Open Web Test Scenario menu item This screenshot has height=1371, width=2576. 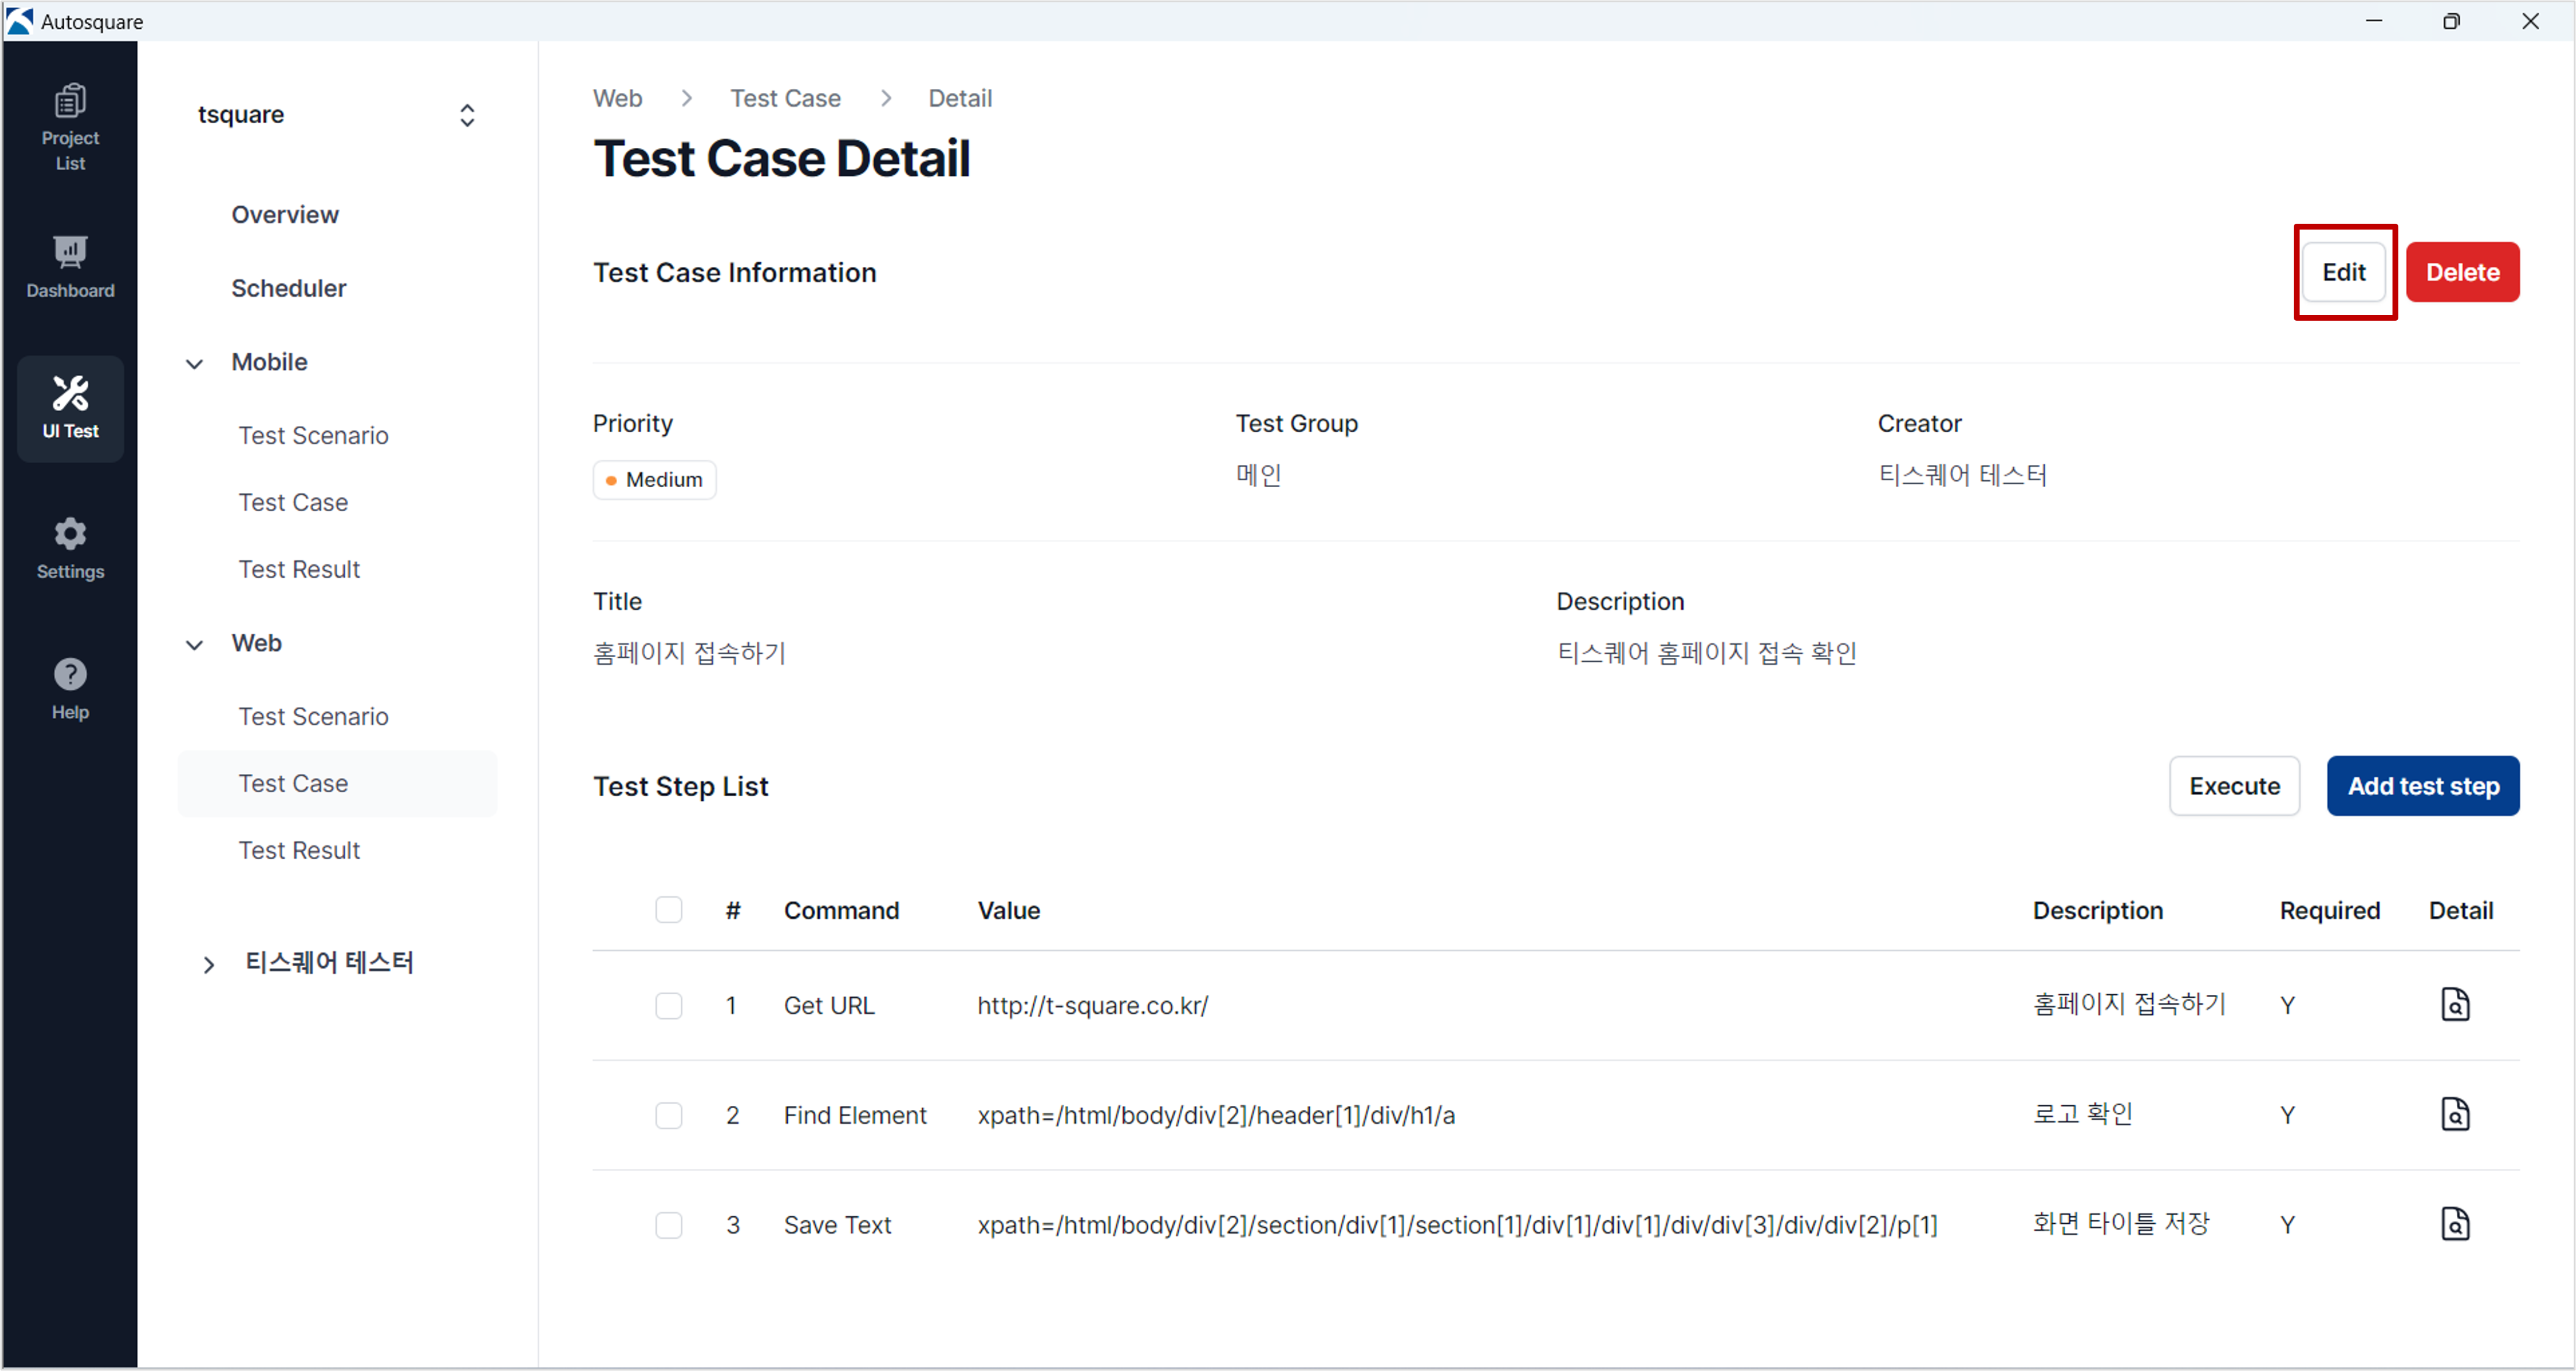313,717
